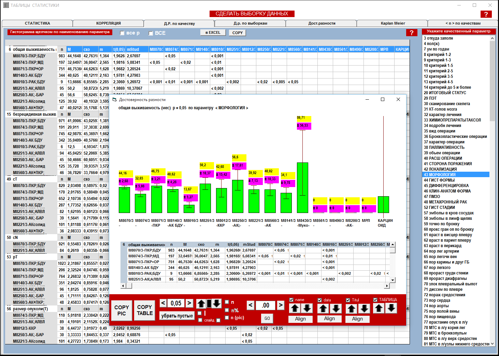Viewport: 499px width, 356px height.
Task: Click the up arrow under the name checkbox
Action: click(x=295, y=308)
